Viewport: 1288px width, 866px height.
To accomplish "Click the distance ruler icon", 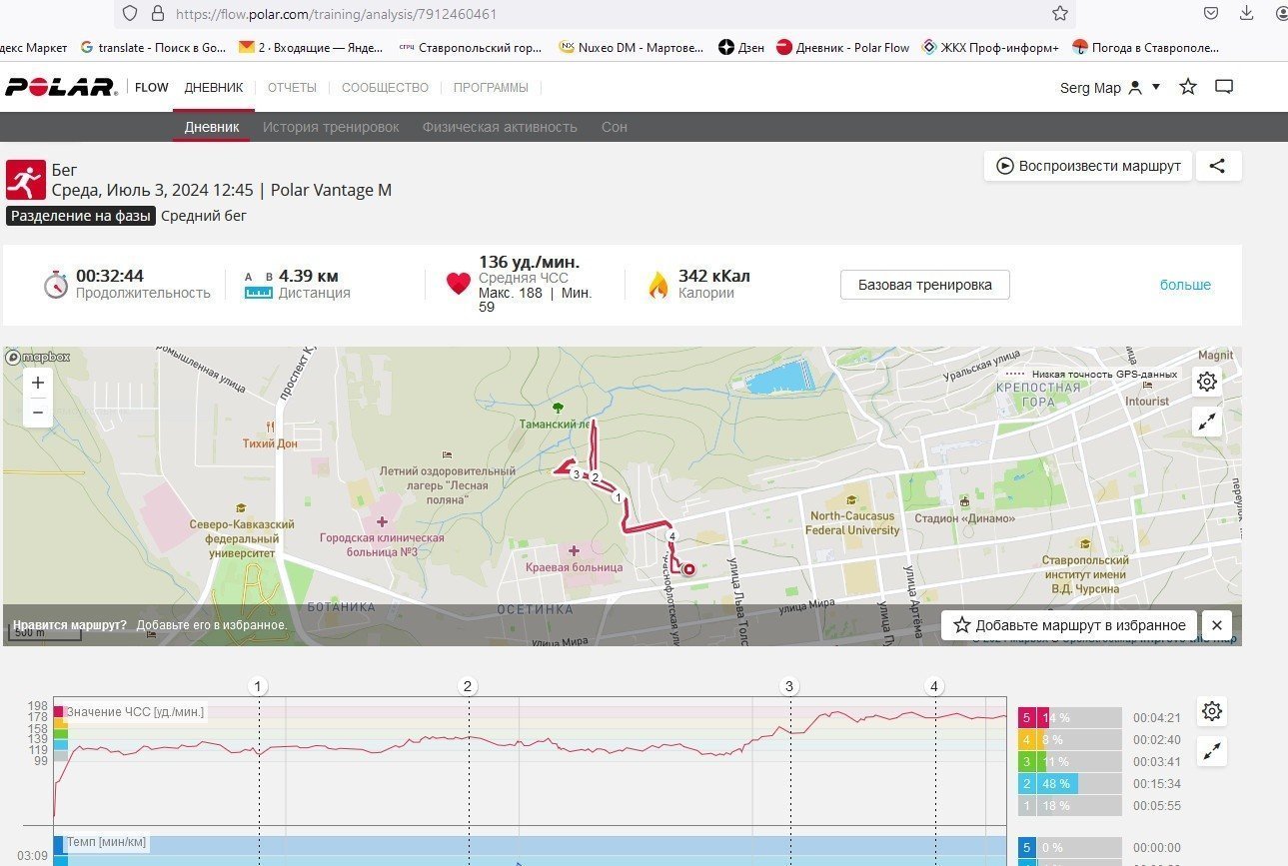I will [259, 293].
